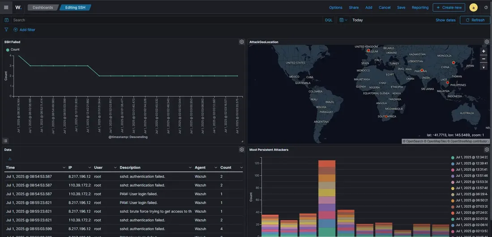The width and height of the screenshot is (492, 237).
Task: Expand the User column header dropdown
Action: (x=115, y=168)
